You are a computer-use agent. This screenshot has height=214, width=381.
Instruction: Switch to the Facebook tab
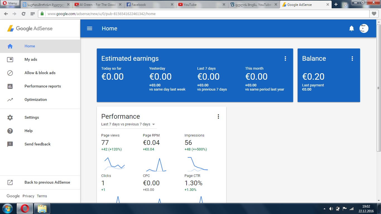148,5
